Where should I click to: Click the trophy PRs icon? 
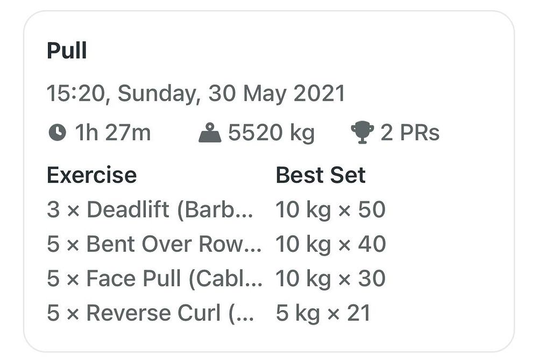pyautogui.click(x=362, y=132)
